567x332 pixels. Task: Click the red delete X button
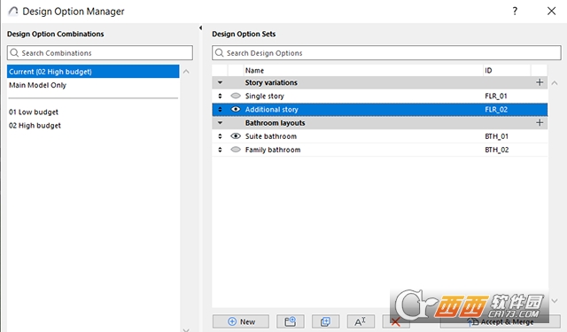coord(396,321)
